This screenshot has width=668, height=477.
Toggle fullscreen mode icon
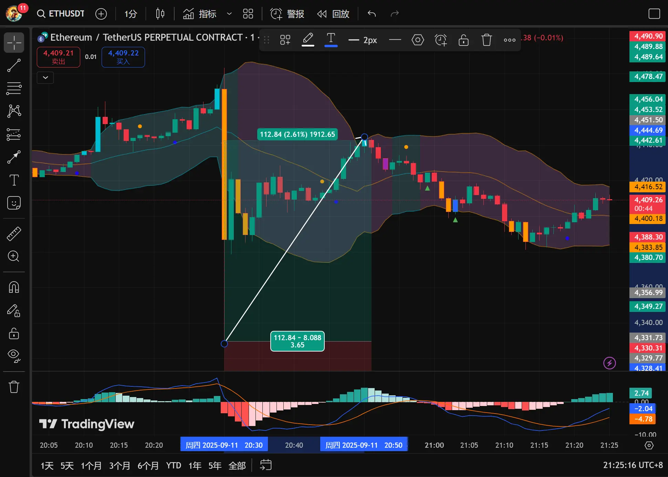[x=654, y=14]
